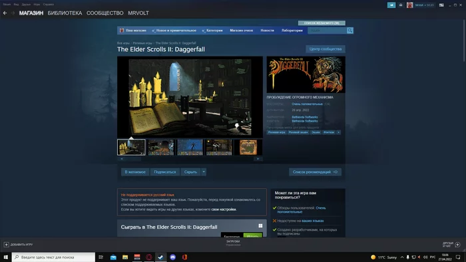466x262 pixels.
Task: Open the Справка menu
Action: pos(48,5)
